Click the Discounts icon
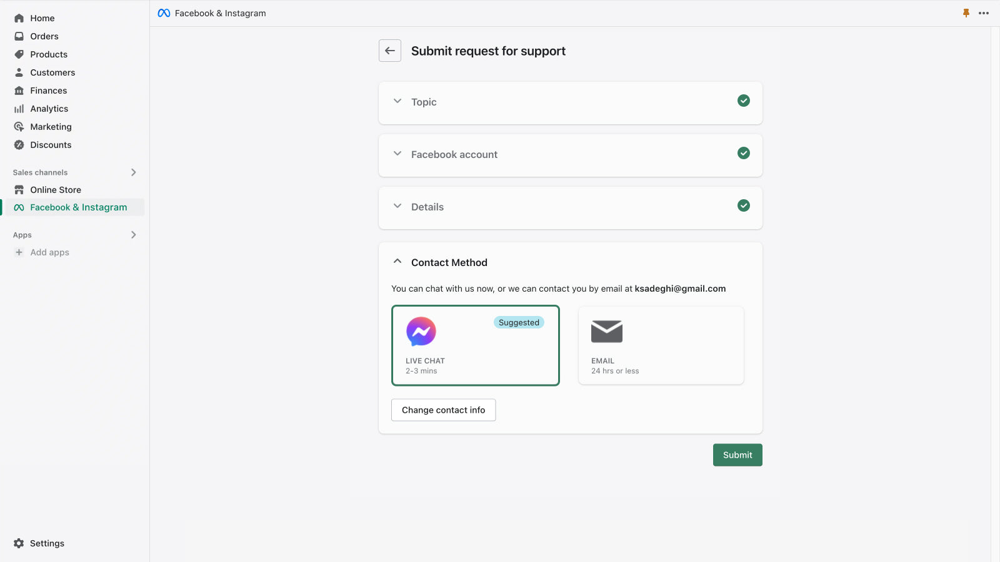1000x562 pixels. click(x=19, y=145)
